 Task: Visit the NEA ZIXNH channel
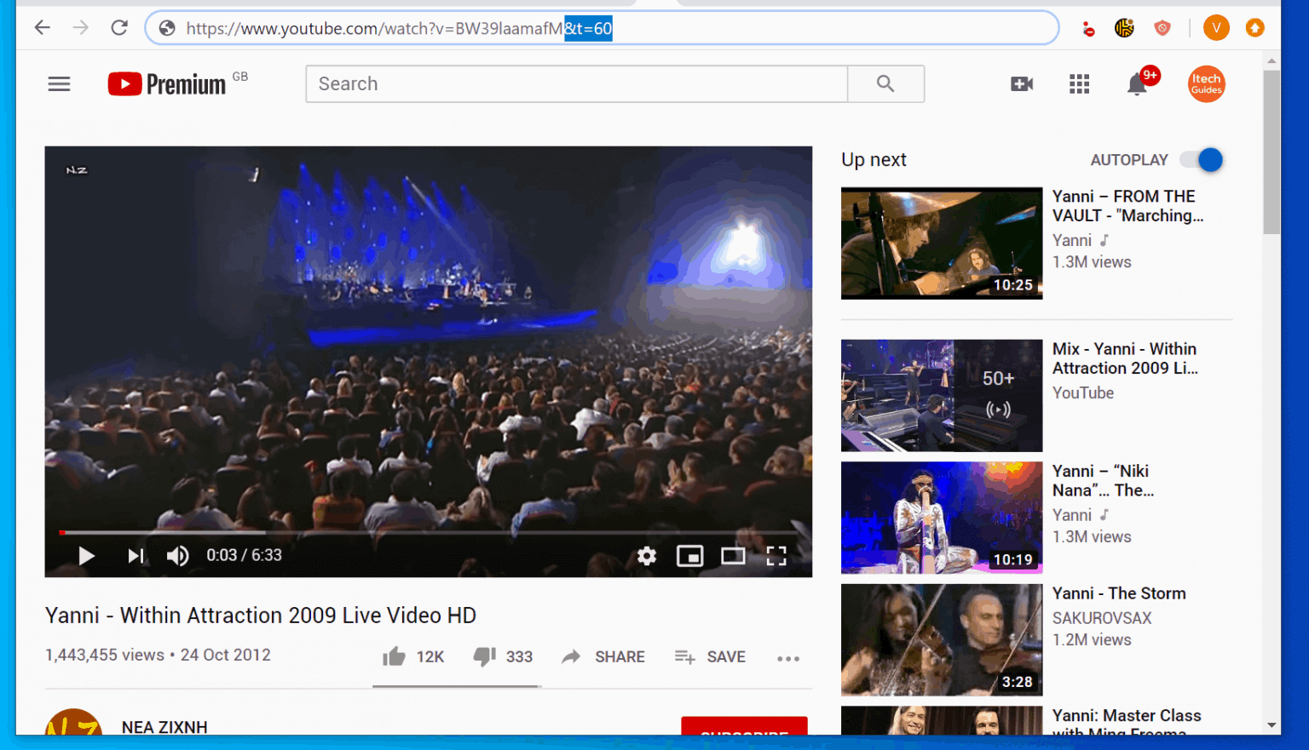(164, 727)
